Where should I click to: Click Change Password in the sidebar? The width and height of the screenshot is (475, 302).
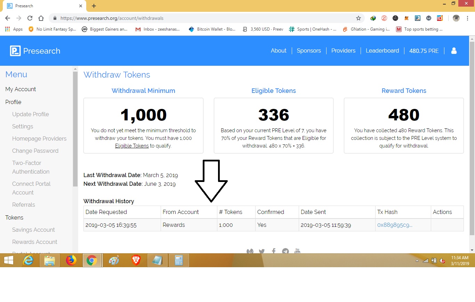pos(35,151)
